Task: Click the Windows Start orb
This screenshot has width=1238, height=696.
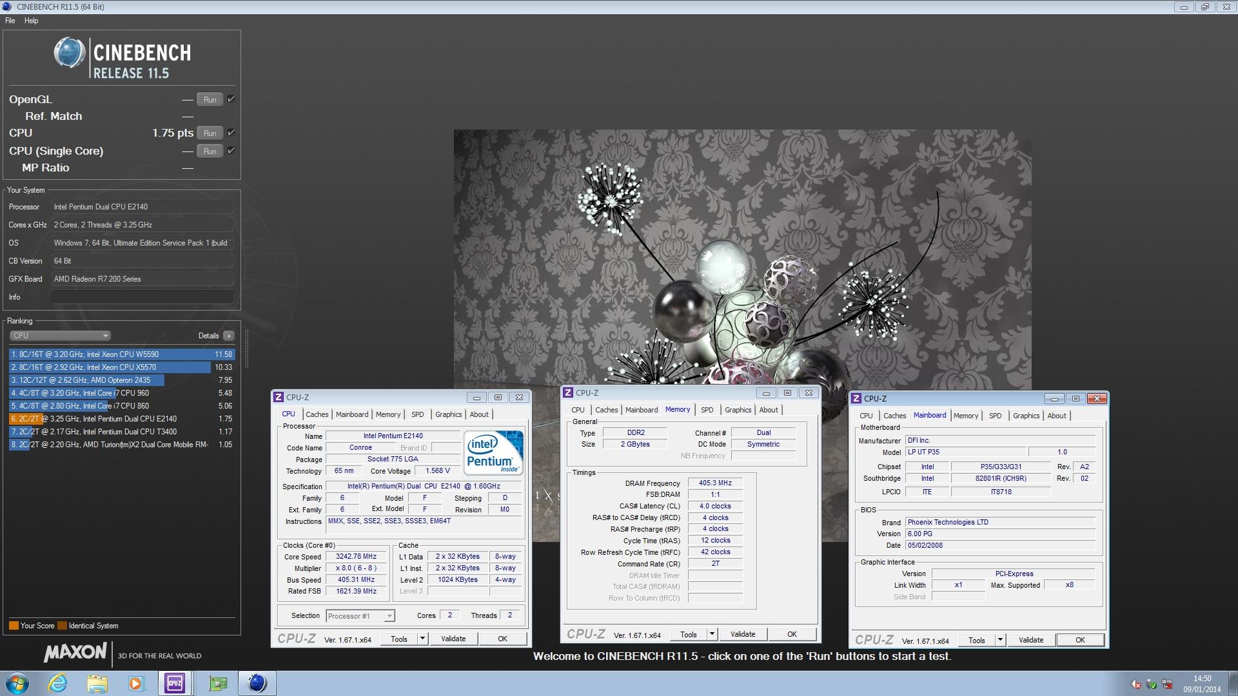Action: 17,683
